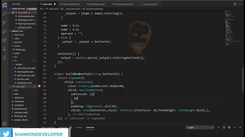Collapse the widget subfolder
245x137 pixels.
(19, 64)
